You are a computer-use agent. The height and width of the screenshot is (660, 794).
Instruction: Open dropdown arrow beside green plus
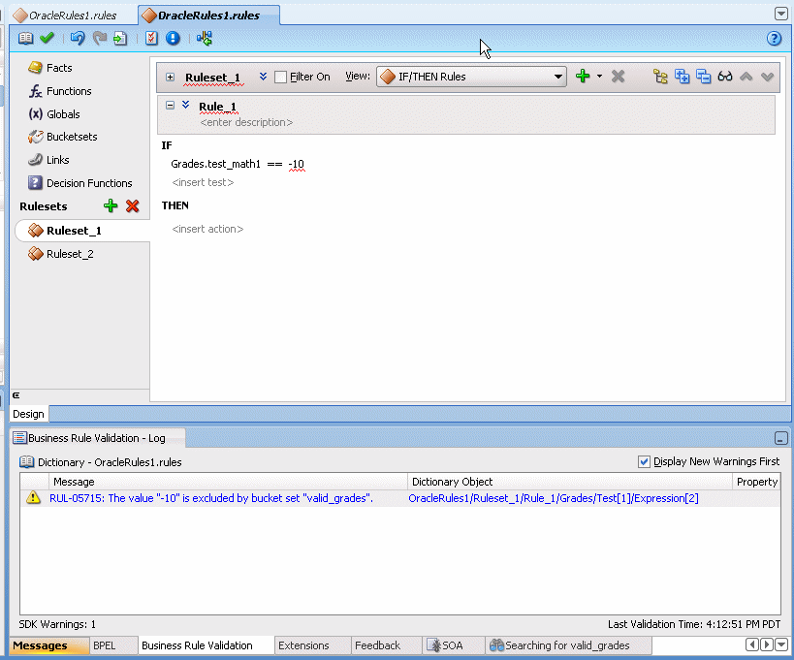coord(599,77)
